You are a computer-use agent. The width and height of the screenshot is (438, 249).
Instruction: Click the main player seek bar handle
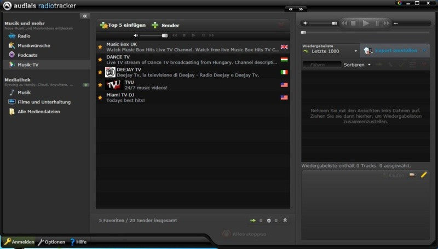303,33
